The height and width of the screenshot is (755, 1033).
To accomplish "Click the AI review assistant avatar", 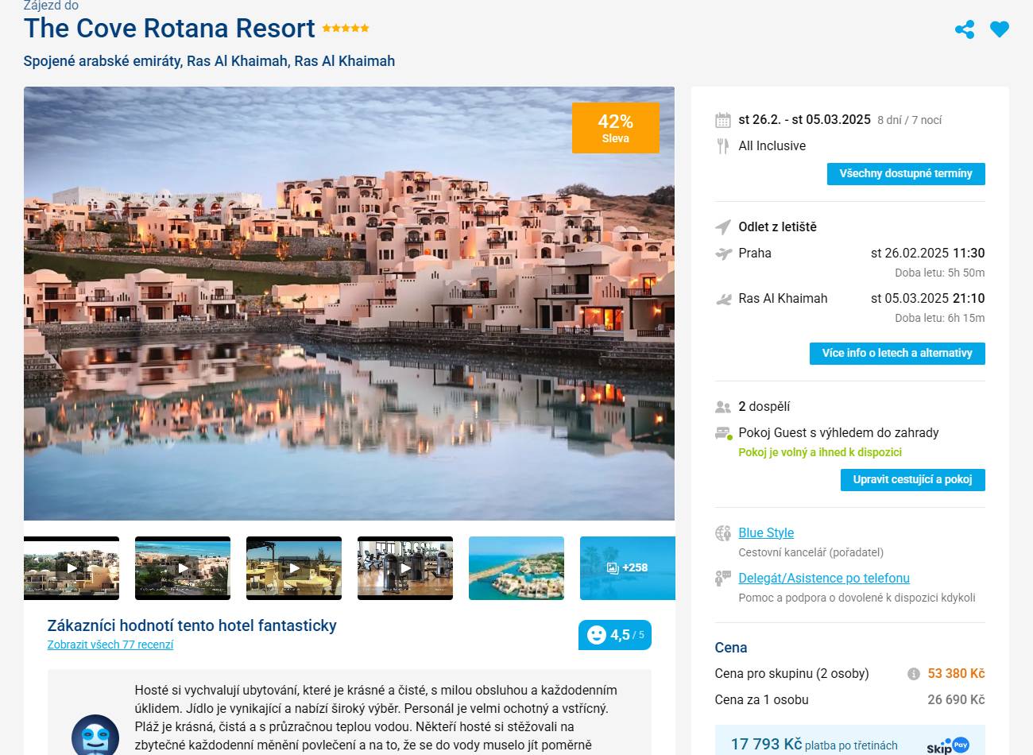I will 95,737.
